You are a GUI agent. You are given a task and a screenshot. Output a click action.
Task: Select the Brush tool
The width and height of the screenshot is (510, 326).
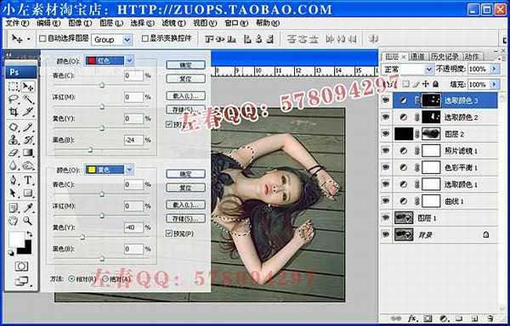[x=28, y=127]
